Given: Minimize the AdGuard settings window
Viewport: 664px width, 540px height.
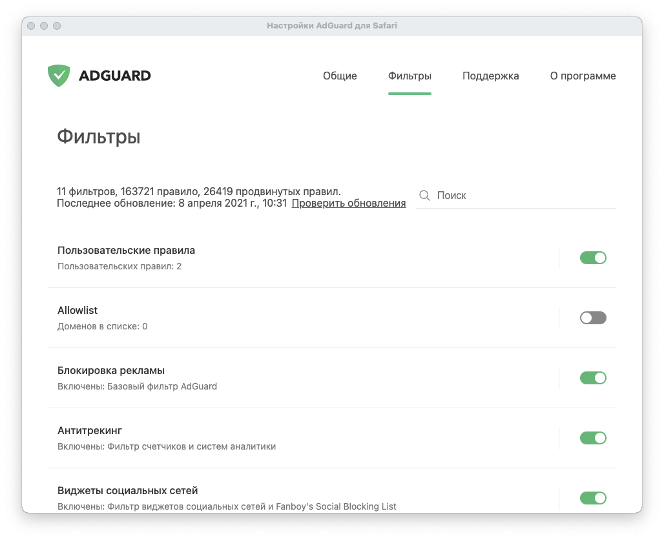Looking at the screenshot, I should 44,26.
